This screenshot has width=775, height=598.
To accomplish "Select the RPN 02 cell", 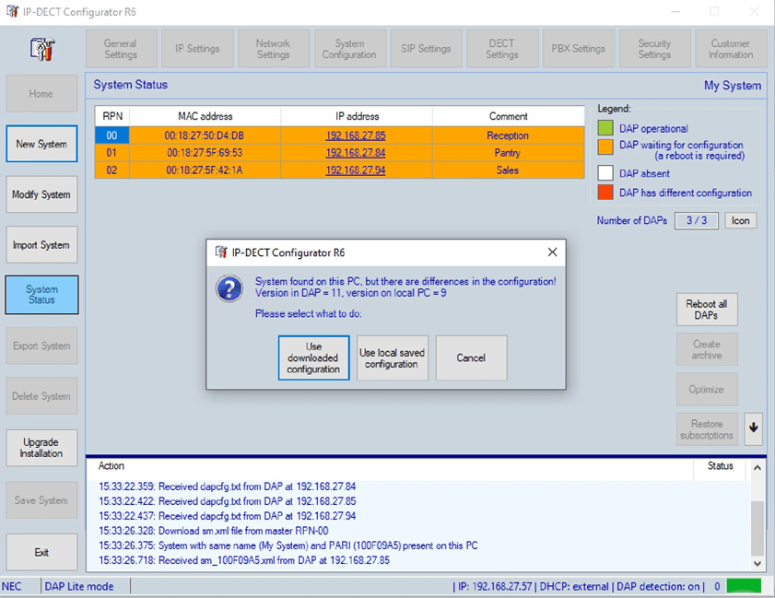I will point(112,170).
